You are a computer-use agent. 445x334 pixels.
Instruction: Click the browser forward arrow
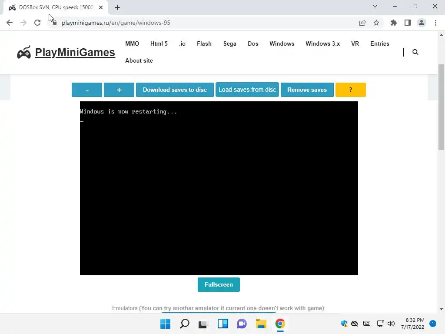pyautogui.click(x=23, y=23)
